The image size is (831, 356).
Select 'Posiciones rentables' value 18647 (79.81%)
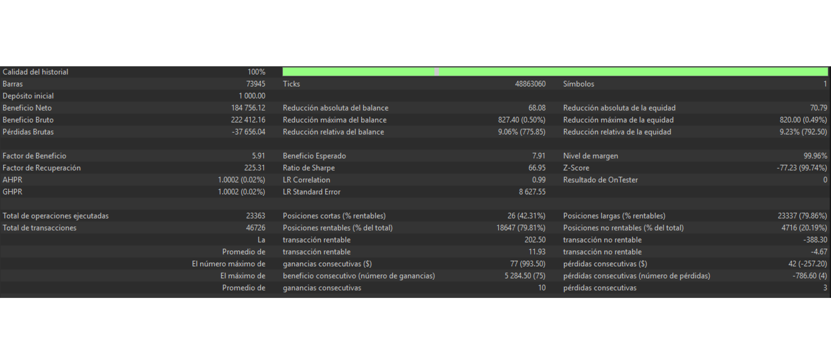[x=521, y=228]
